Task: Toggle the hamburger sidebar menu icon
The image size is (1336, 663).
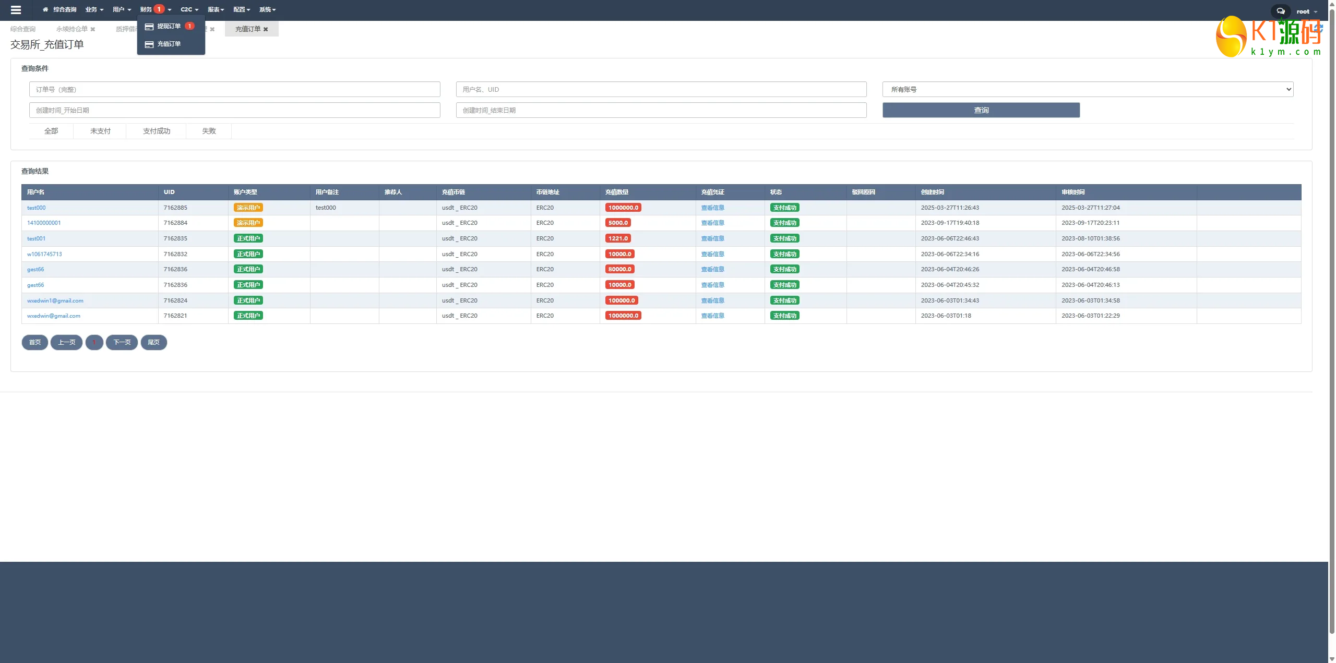Action: [16, 10]
